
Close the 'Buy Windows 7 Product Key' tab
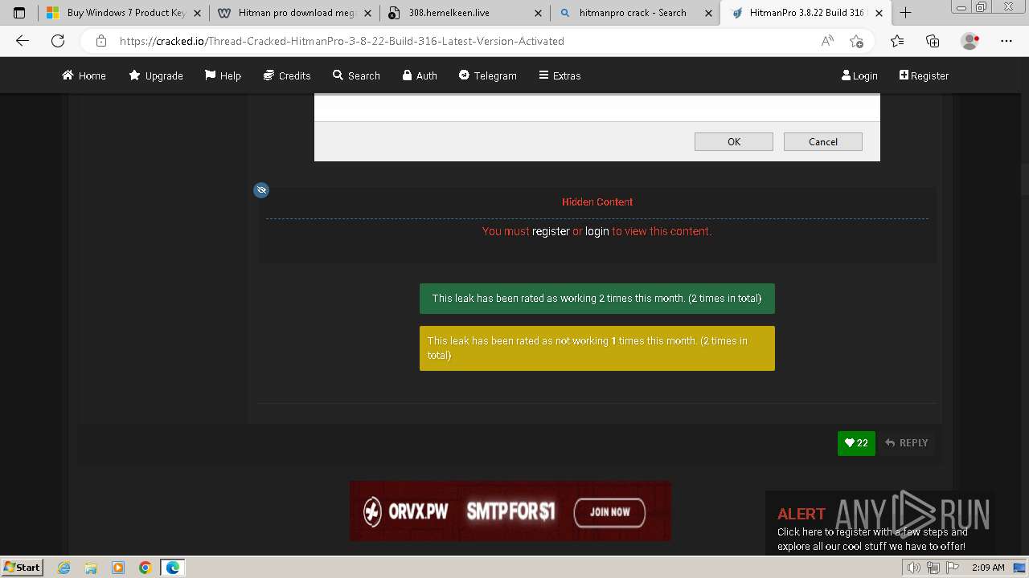197,13
